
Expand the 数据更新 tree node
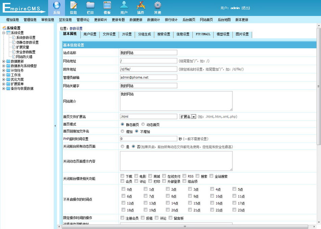(x=3, y=61)
